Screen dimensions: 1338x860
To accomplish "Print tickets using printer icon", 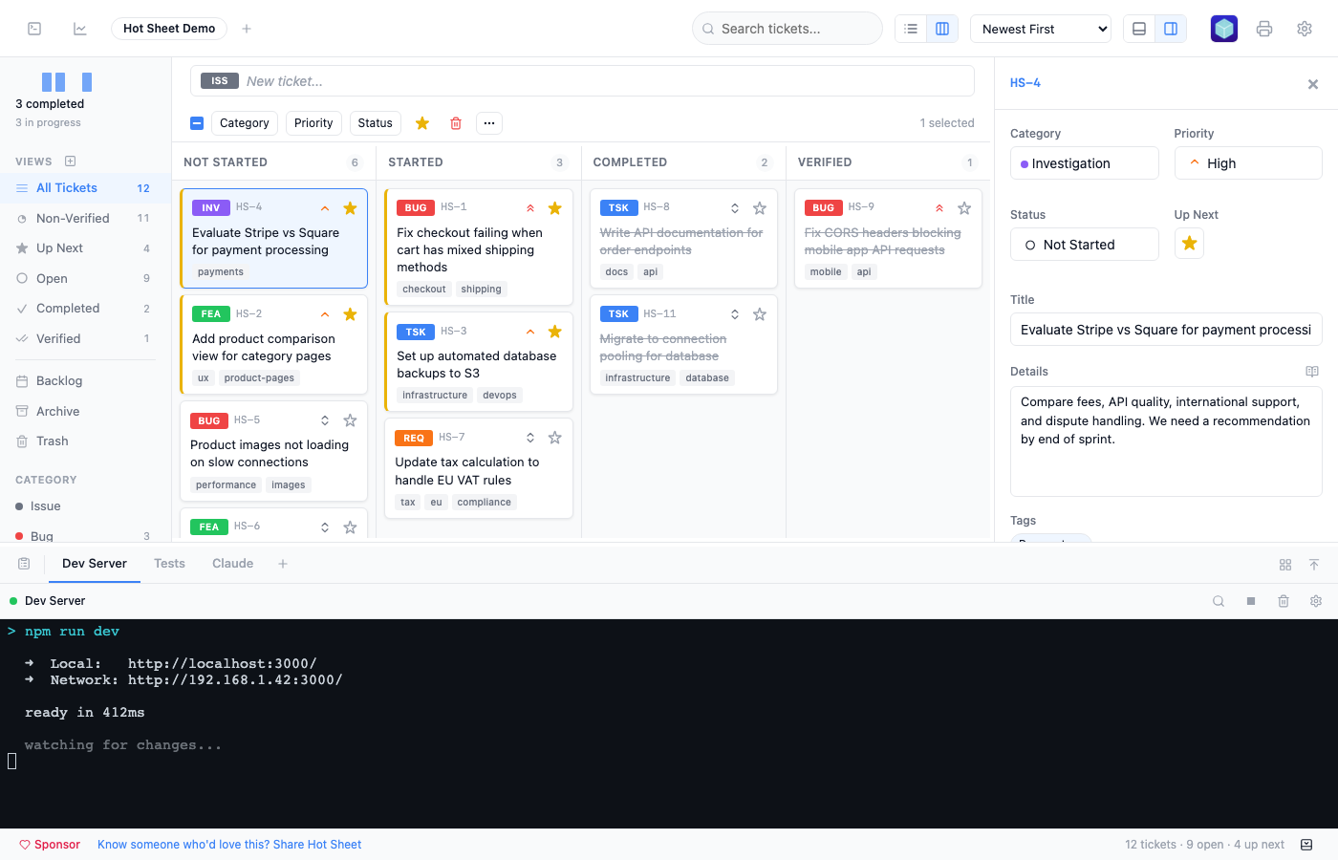I will pos(1264,29).
